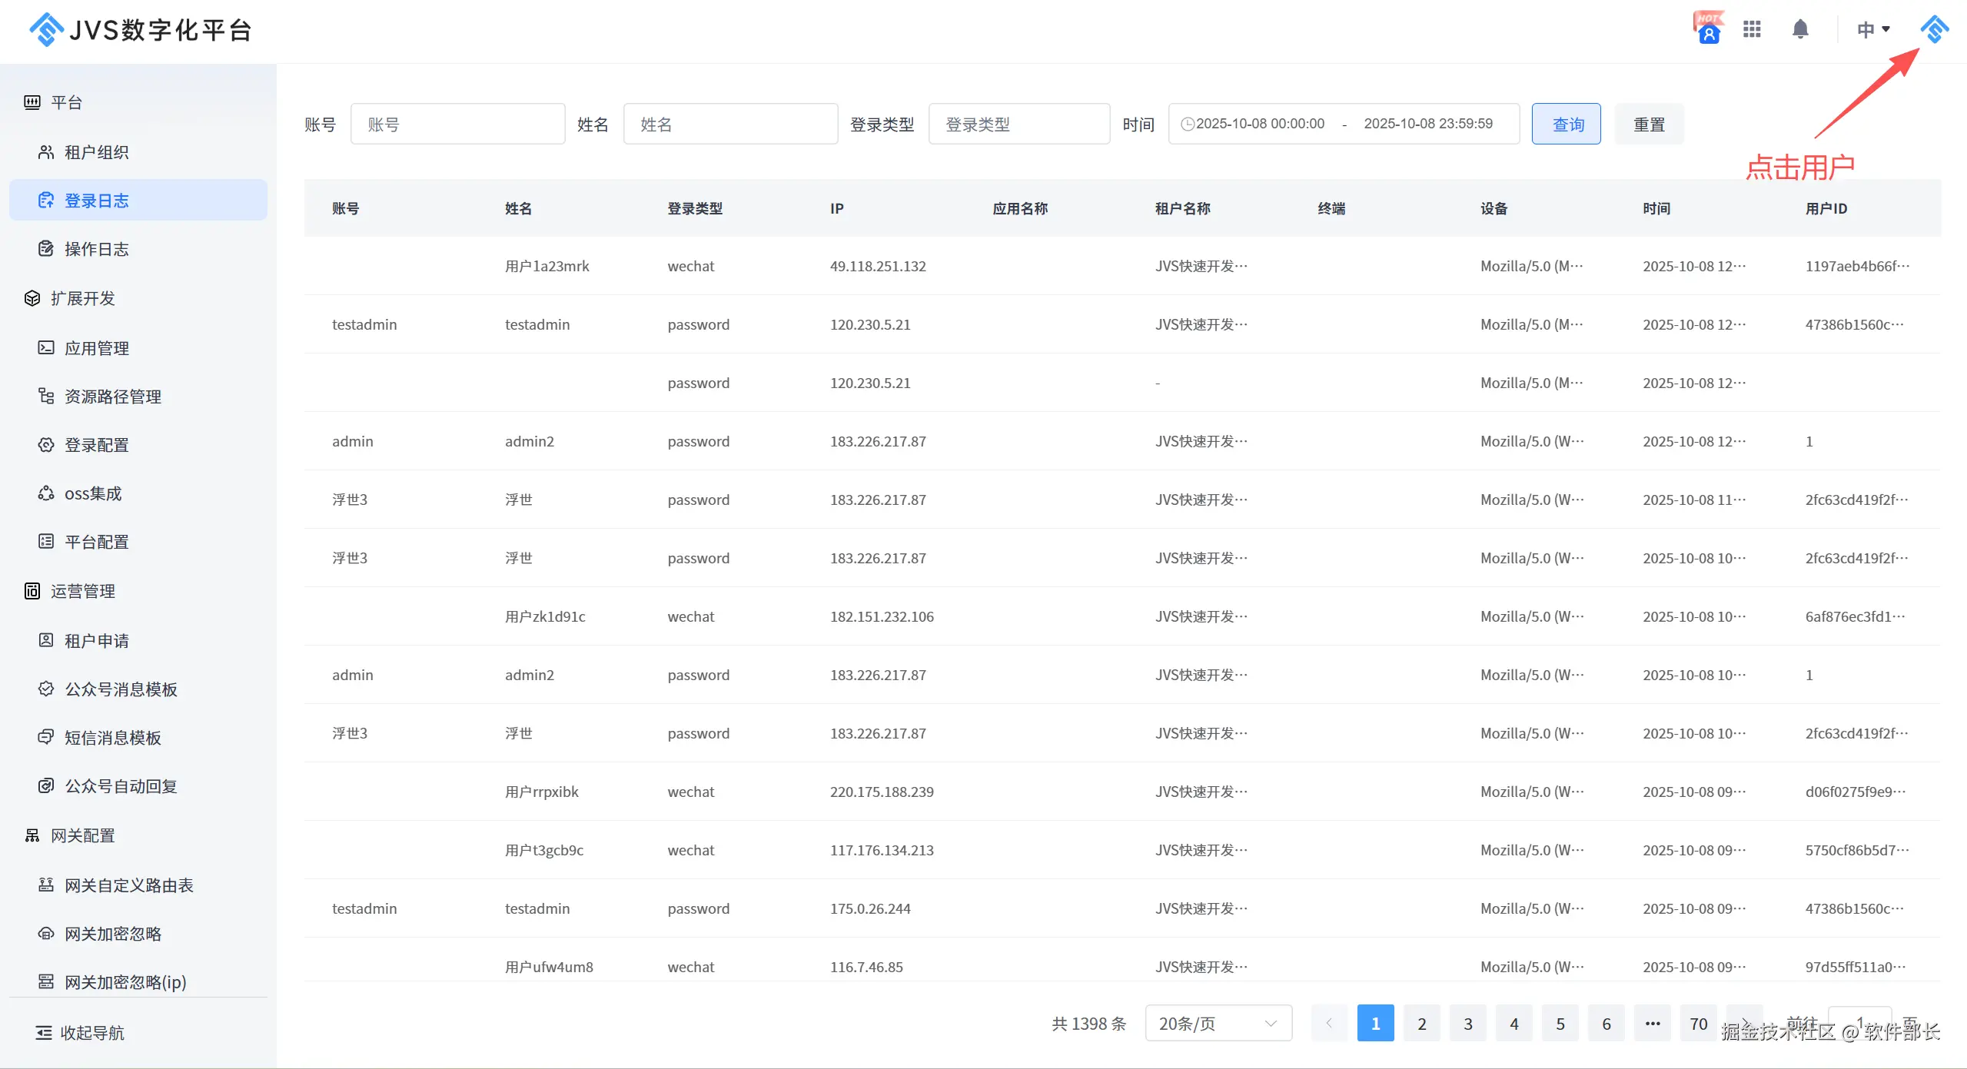This screenshot has height=1069, width=1967.
Task: Open the apps grid icon
Action: click(1752, 30)
